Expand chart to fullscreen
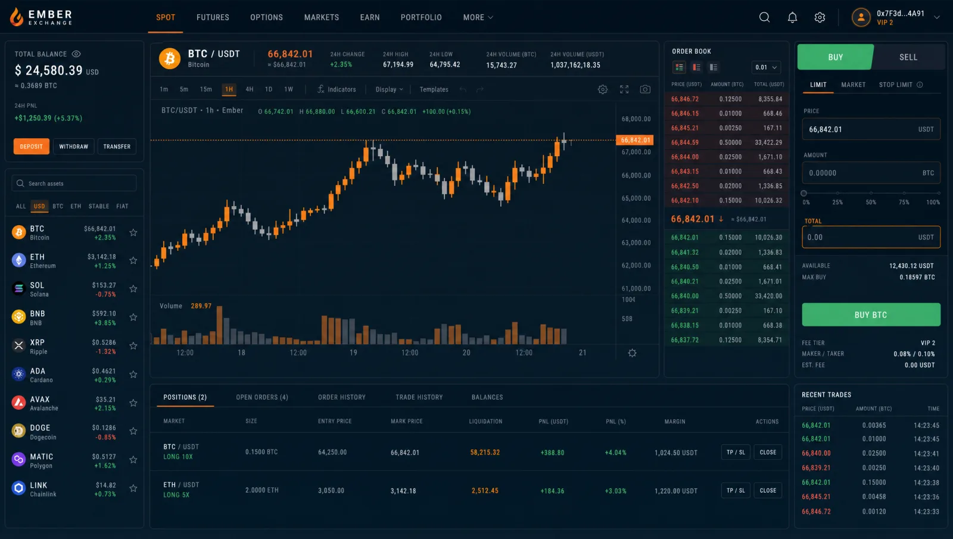This screenshot has height=539, width=953. tap(624, 89)
